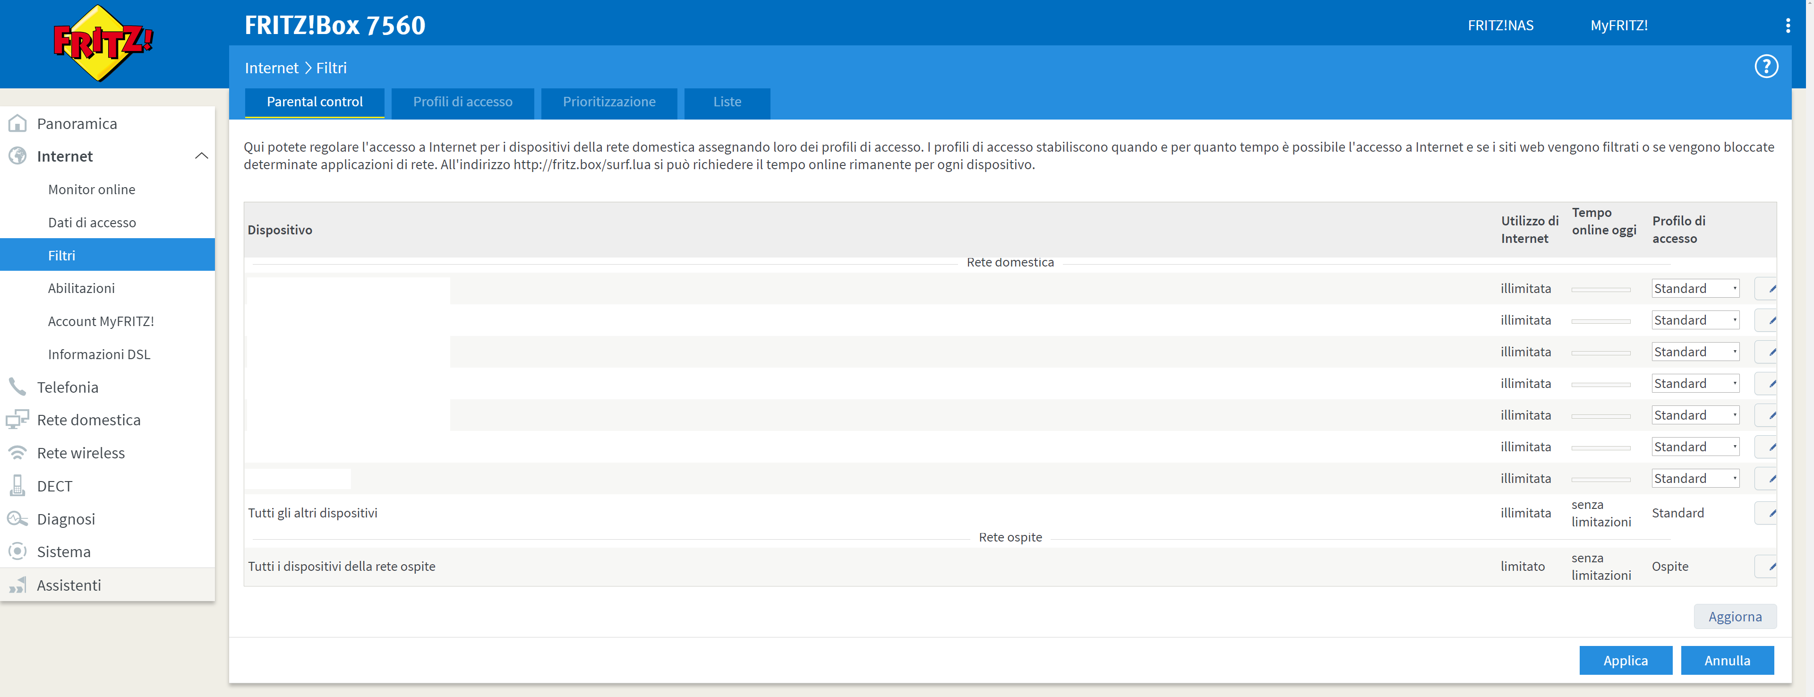Screen dimensions: 1814x697
Task: Click Diagnosi sidebar icon
Action: point(17,519)
